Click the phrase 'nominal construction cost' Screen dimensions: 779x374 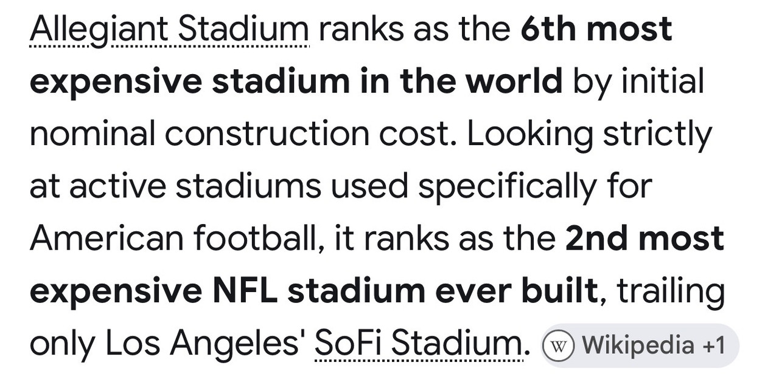[x=242, y=134]
